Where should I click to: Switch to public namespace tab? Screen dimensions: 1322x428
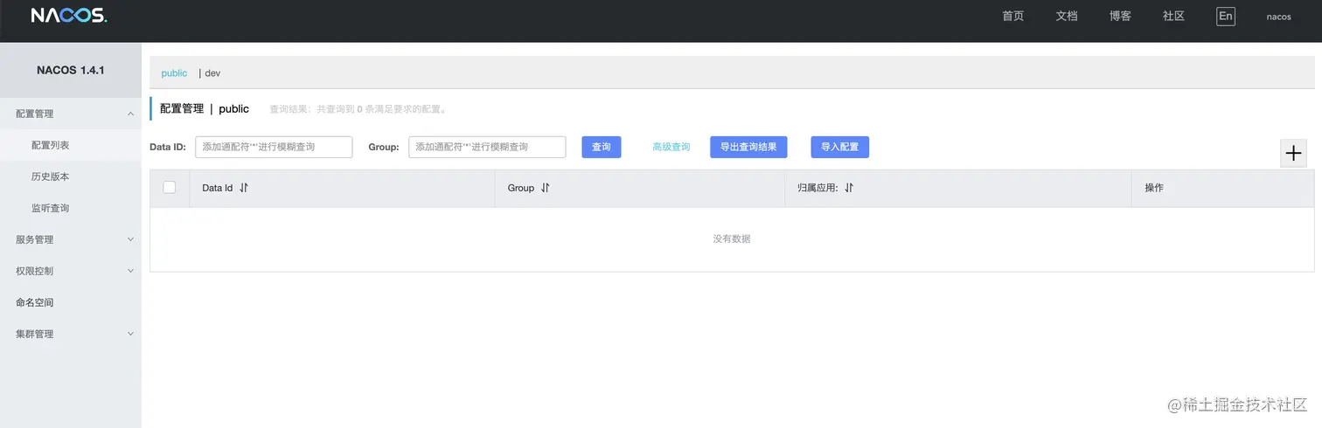[x=174, y=73]
